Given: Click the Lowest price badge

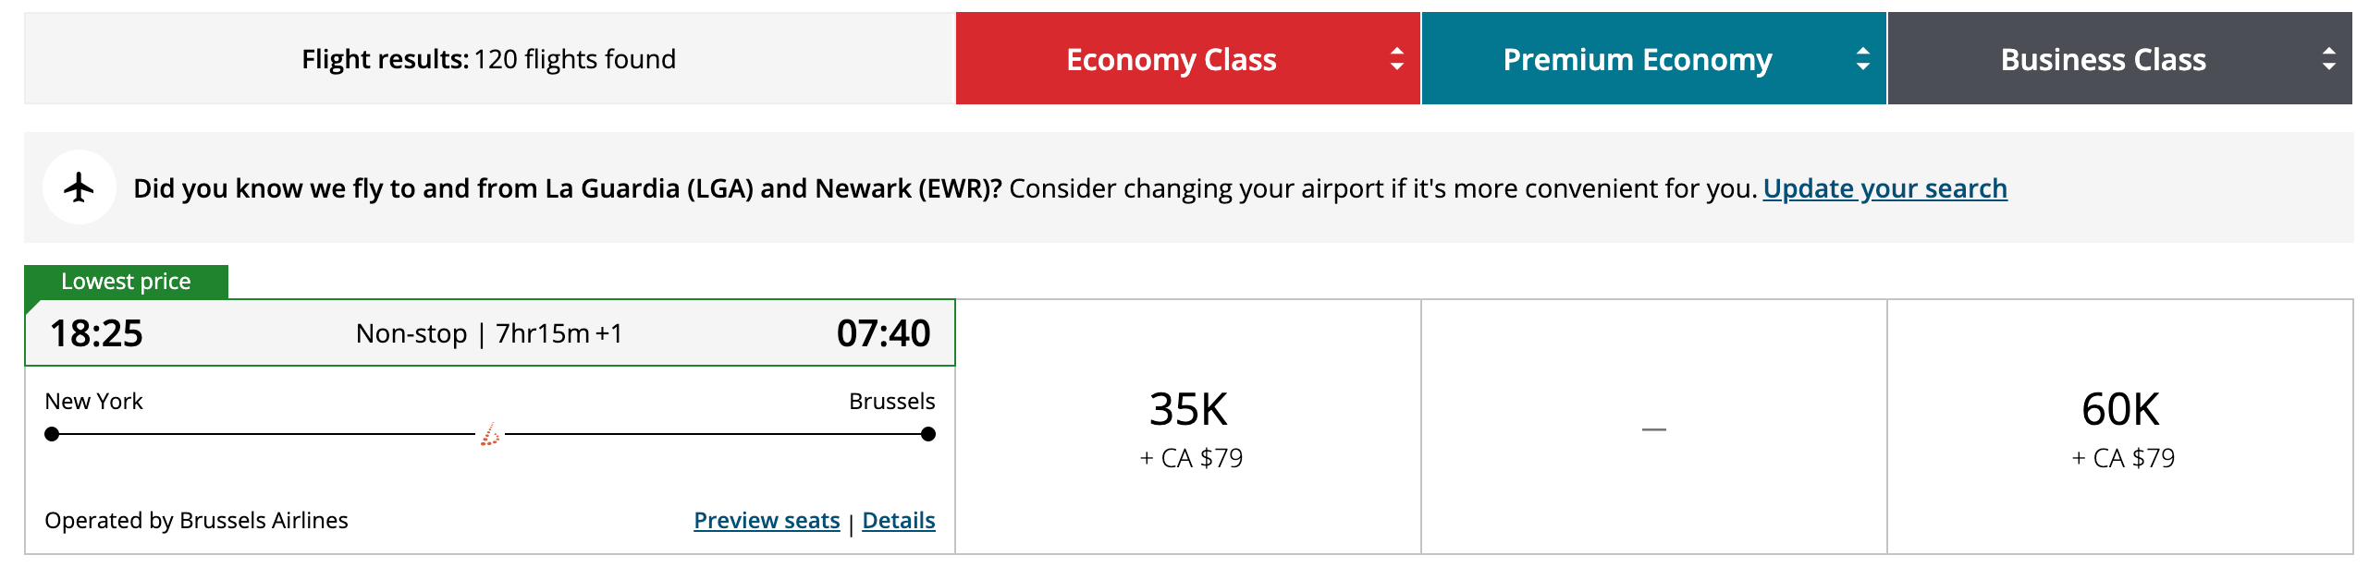Looking at the screenshot, I should tap(125, 281).
